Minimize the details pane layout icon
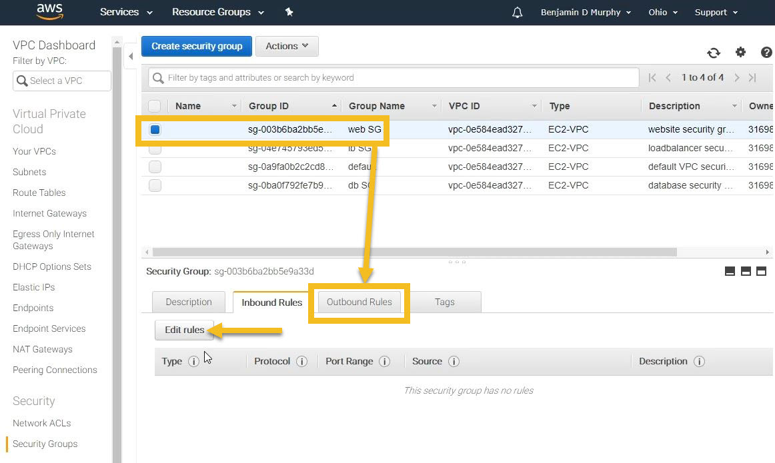Viewport: 775px width, 463px height. (x=730, y=271)
